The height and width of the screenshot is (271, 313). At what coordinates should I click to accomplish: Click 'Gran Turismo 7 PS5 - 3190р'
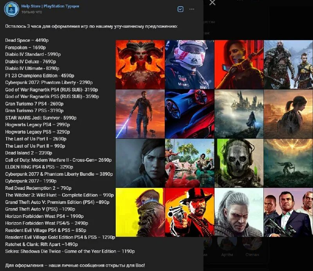pos(34,111)
